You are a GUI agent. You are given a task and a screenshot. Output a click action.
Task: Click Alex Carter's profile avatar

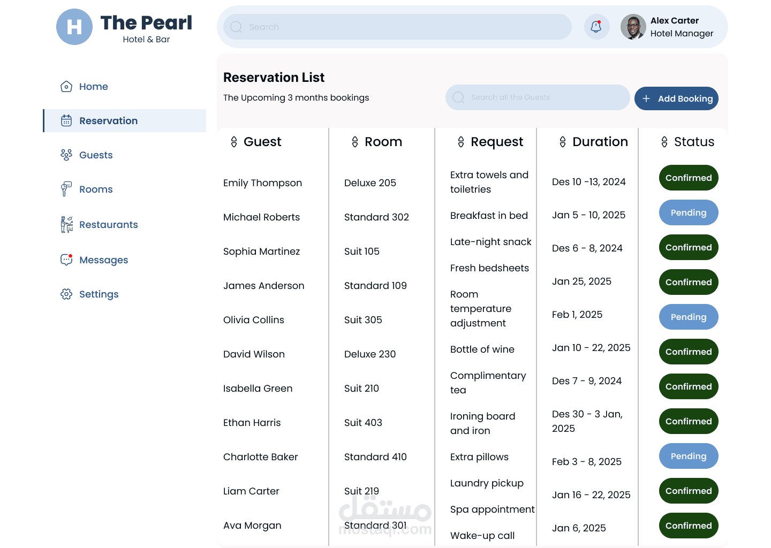(x=633, y=27)
